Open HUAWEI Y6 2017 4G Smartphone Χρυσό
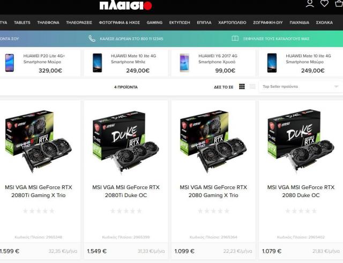 [218, 59]
